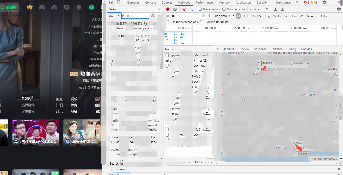Viewport: 343px width, 175px height.
Task: Filter requests by Other
Action: pyautogui.click(x=325, y=16)
